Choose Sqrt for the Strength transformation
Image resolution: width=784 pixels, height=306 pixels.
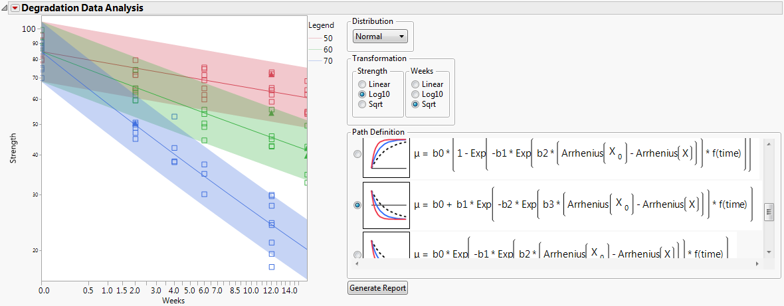click(x=361, y=104)
